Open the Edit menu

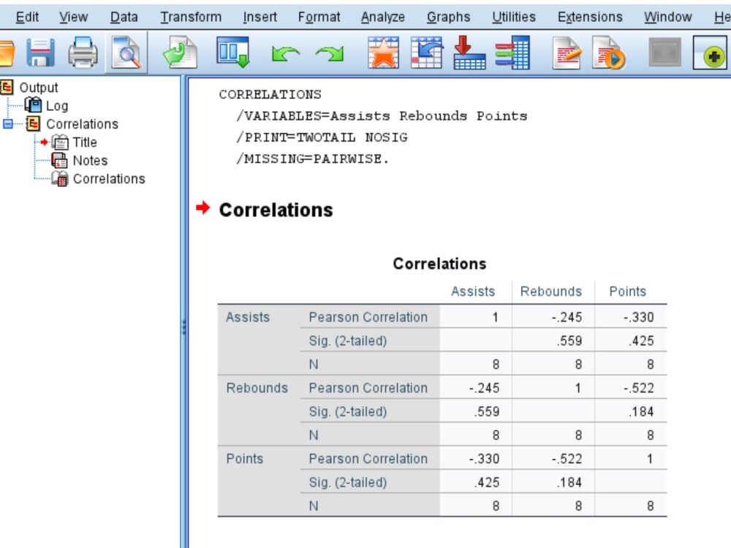pyautogui.click(x=27, y=18)
